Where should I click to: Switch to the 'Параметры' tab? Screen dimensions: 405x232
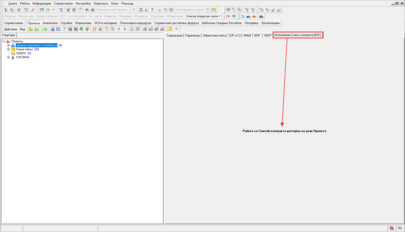[193, 35]
